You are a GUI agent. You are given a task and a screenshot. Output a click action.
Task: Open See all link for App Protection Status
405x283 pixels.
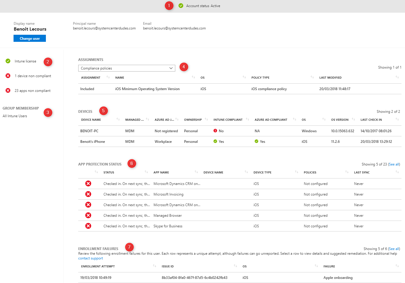point(394,164)
